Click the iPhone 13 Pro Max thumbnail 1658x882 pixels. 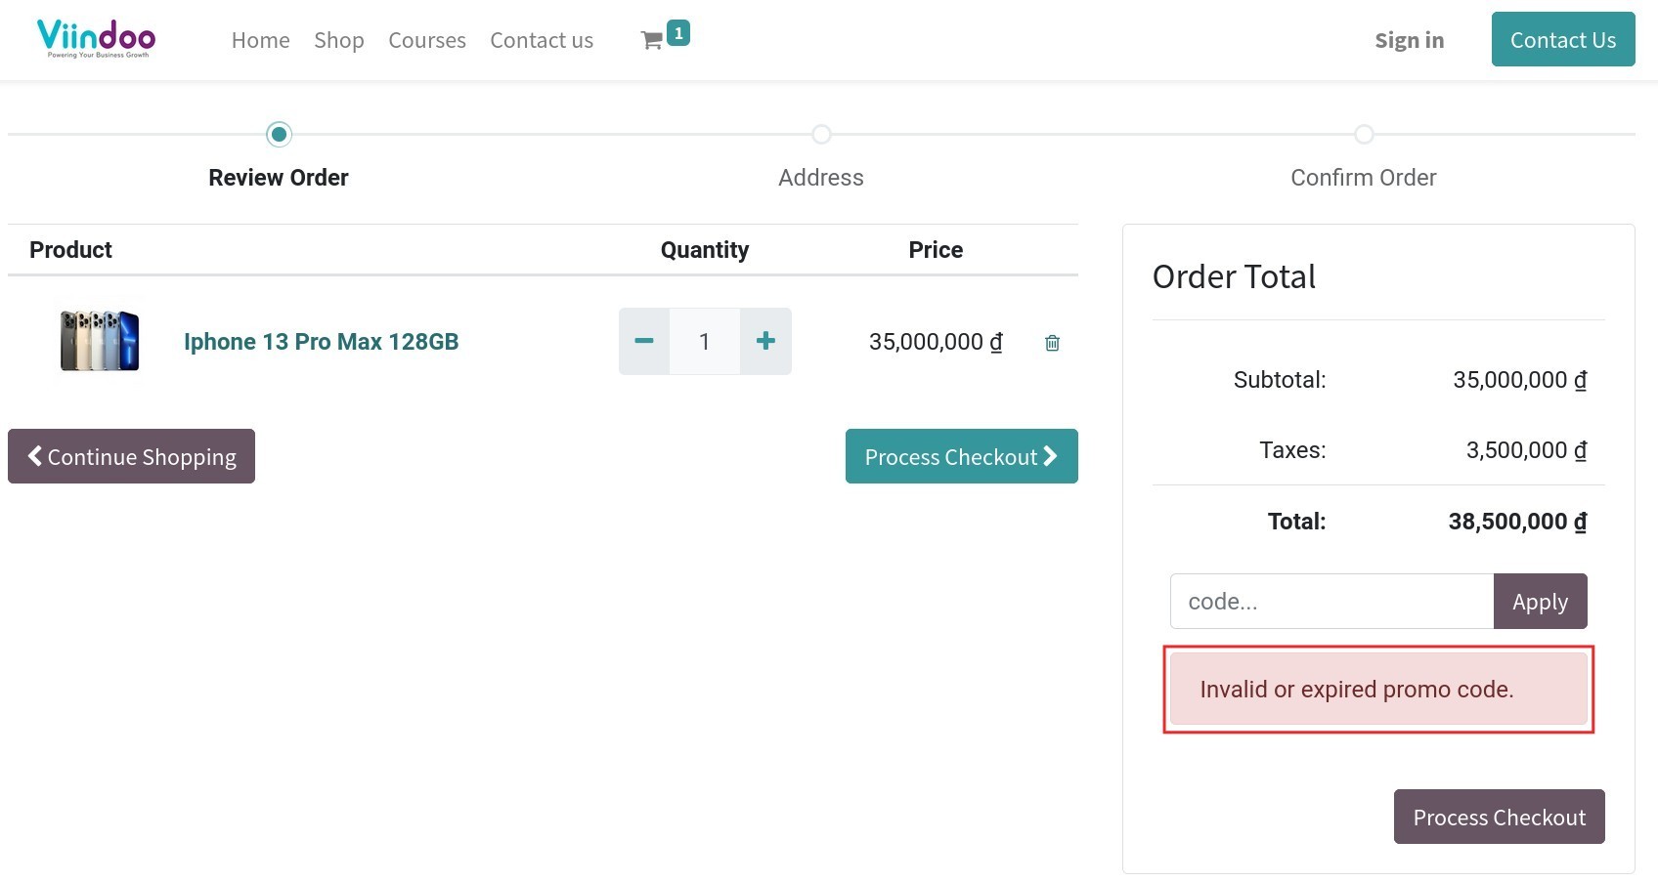point(100,341)
